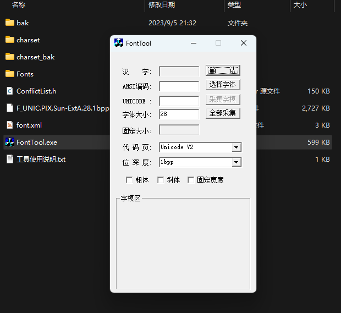The height and width of the screenshot is (313, 341).
Task: Select the charset_bak folder icon
Action: 9,57
